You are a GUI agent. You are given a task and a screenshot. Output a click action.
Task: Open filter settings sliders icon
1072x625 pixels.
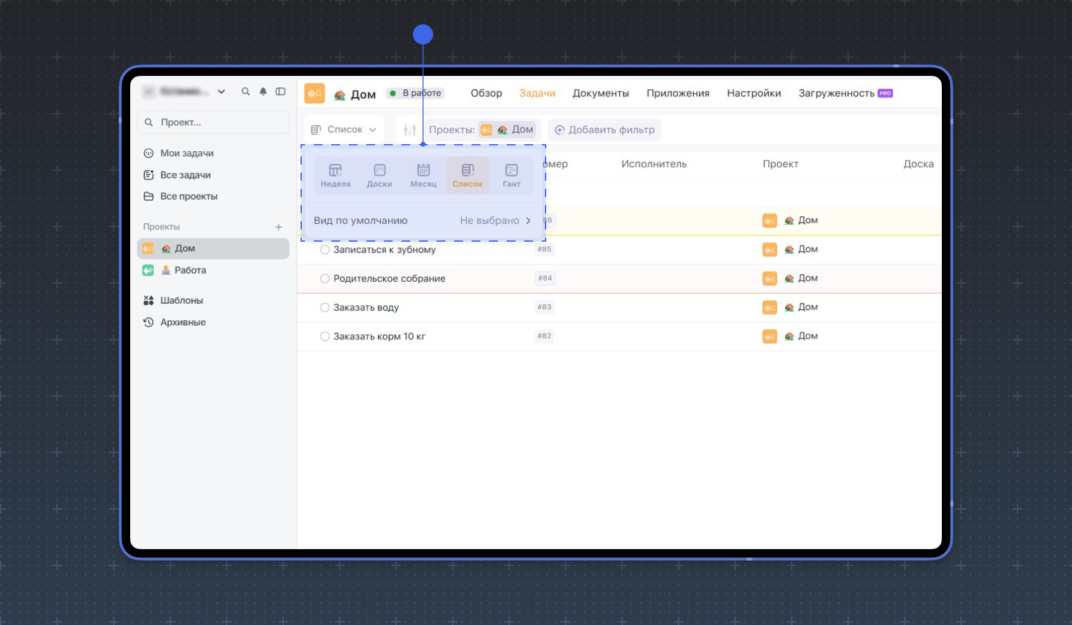pyautogui.click(x=410, y=130)
